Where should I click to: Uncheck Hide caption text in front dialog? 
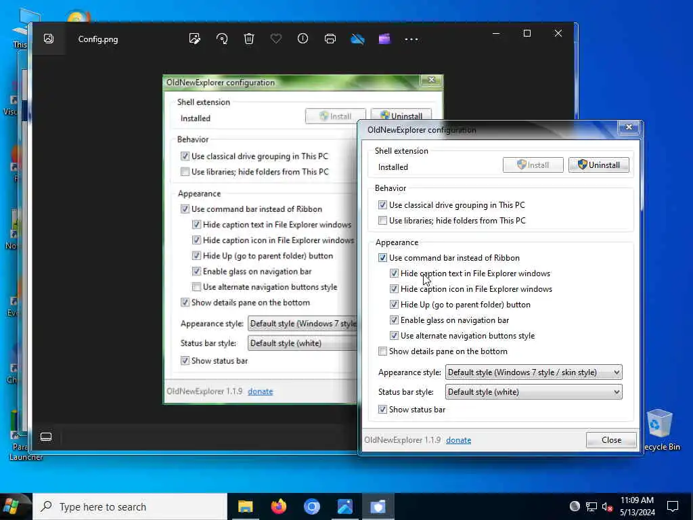point(395,274)
